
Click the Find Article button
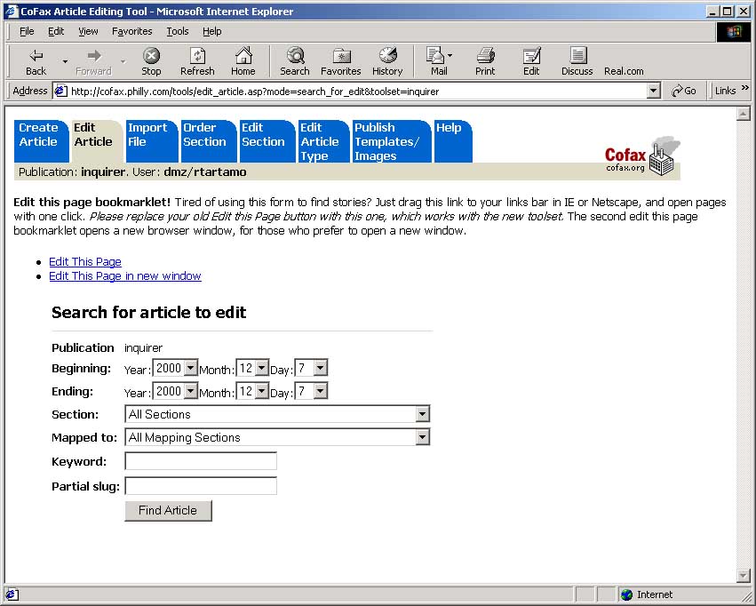tap(168, 511)
